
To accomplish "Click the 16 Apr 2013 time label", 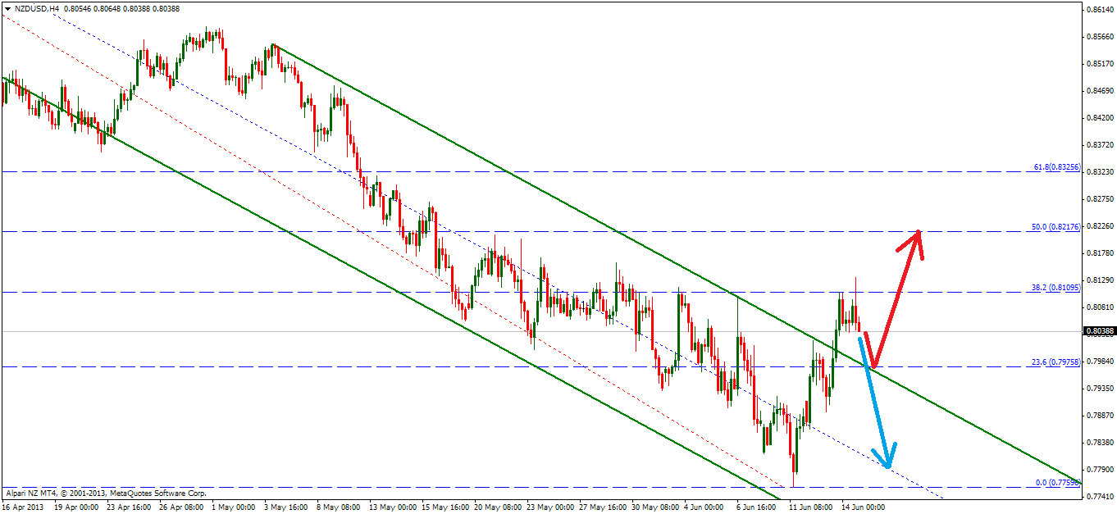I will click(x=21, y=507).
